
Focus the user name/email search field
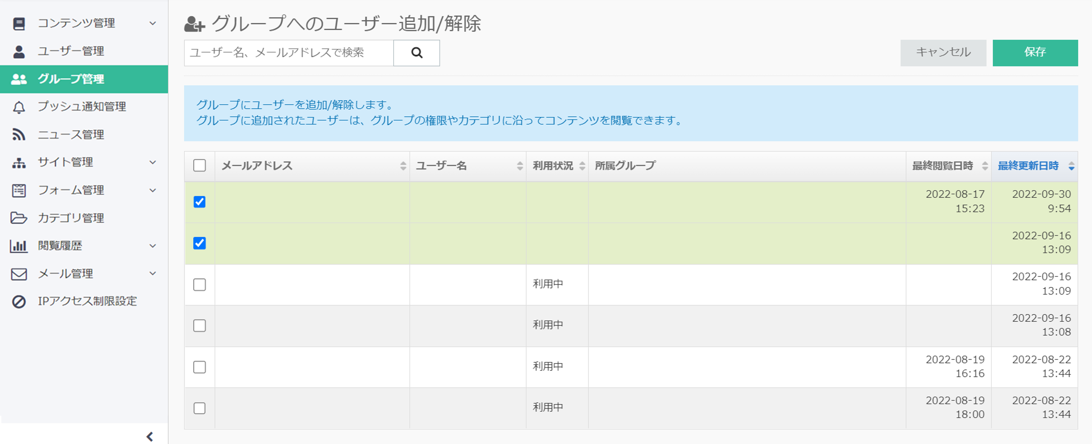point(289,53)
